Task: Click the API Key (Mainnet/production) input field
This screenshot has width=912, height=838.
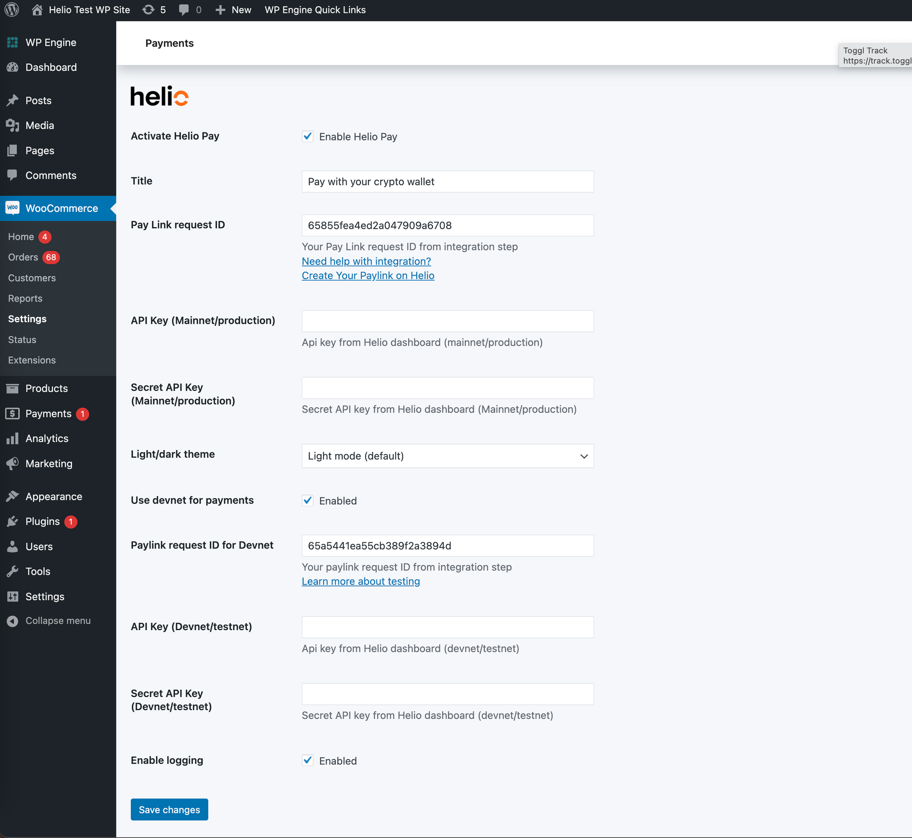Action: pyautogui.click(x=447, y=321)
